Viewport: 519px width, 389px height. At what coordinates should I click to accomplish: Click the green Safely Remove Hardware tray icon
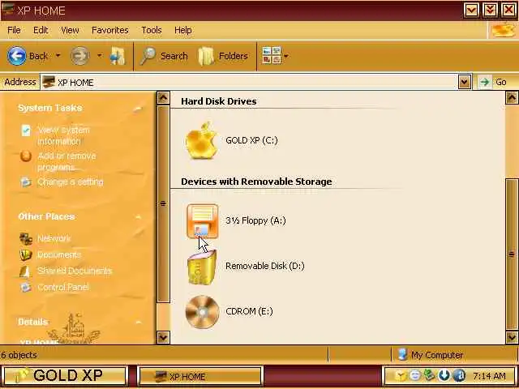(x=429, y=375)
